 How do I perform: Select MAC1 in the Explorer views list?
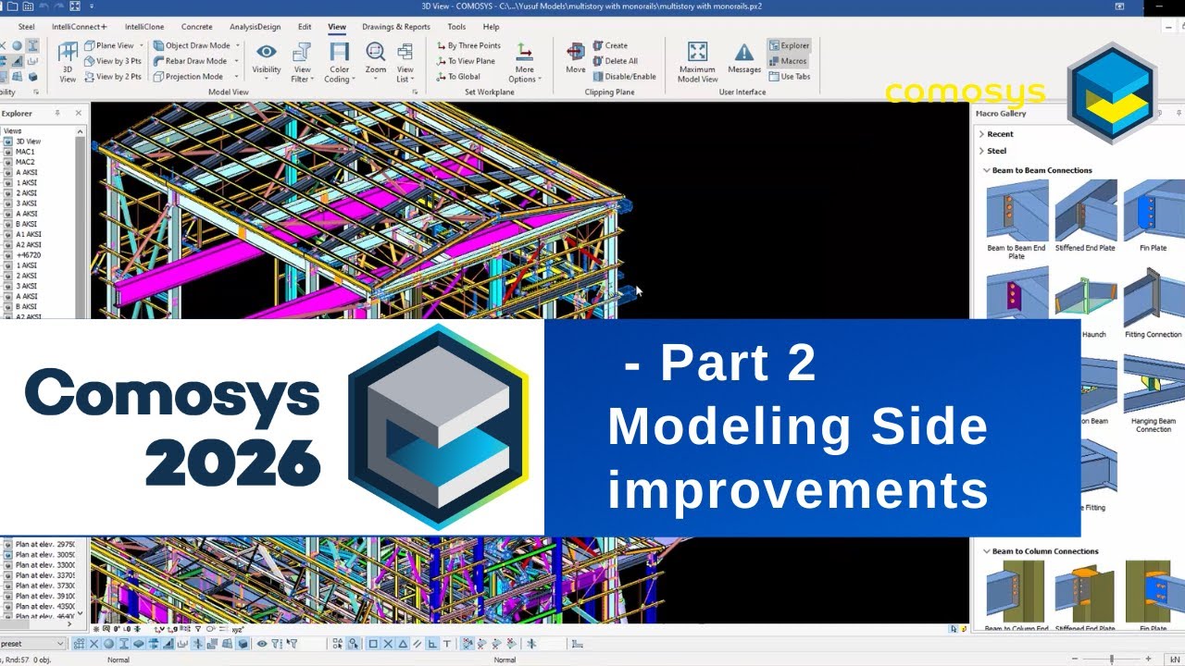point(25,152)
